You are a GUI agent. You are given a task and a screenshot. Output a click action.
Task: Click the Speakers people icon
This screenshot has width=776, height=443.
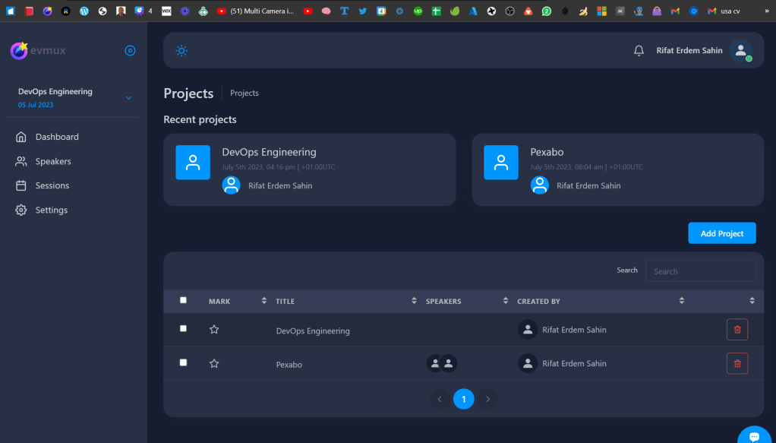21,161
